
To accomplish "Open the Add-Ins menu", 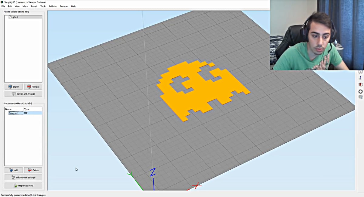I will (x=53, y=6).
